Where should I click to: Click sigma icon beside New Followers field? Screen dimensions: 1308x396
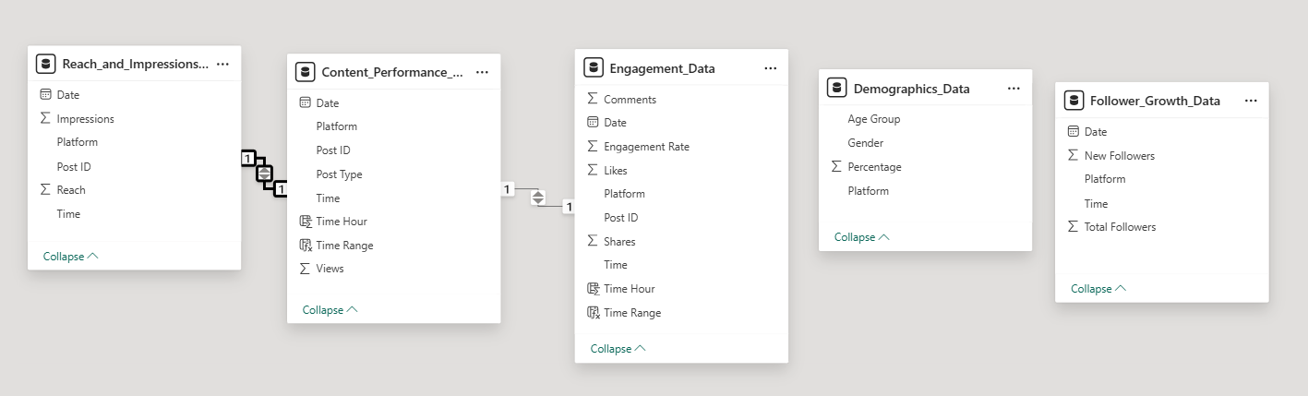point(1073,155)
